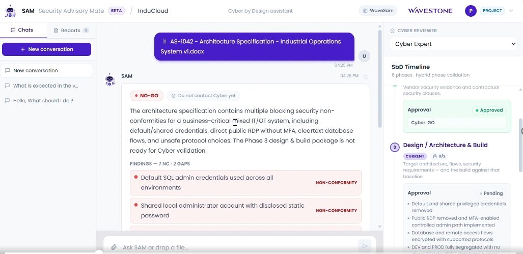Click the SAM robot logo icon
This screenshot has height=254, width=523.
coord(10,11)
